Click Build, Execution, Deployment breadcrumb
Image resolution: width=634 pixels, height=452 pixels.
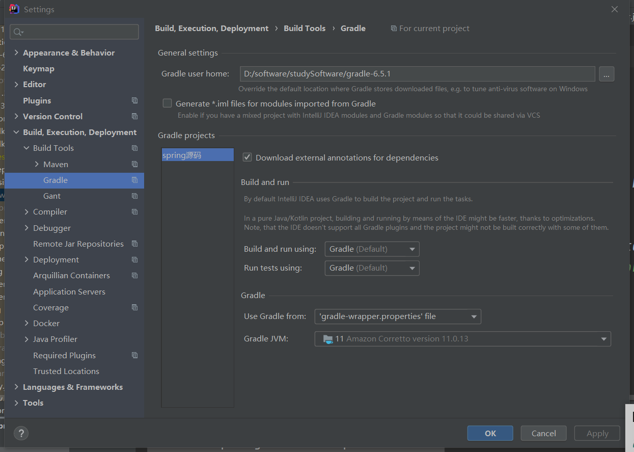pyautogui.click(x=211, y=29)
